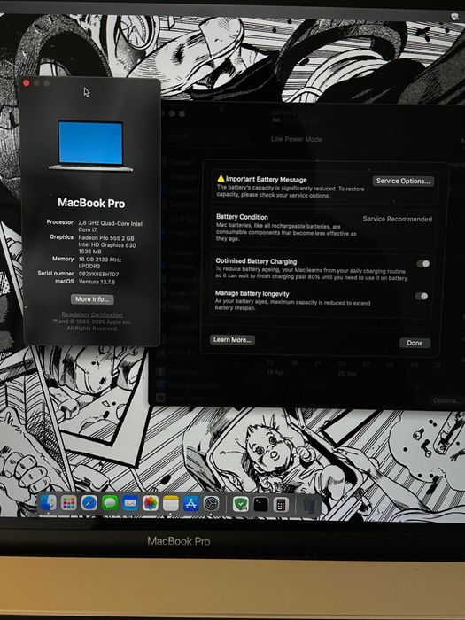
Task: Click the MacBook Pro image in About window
Action: 91,146
